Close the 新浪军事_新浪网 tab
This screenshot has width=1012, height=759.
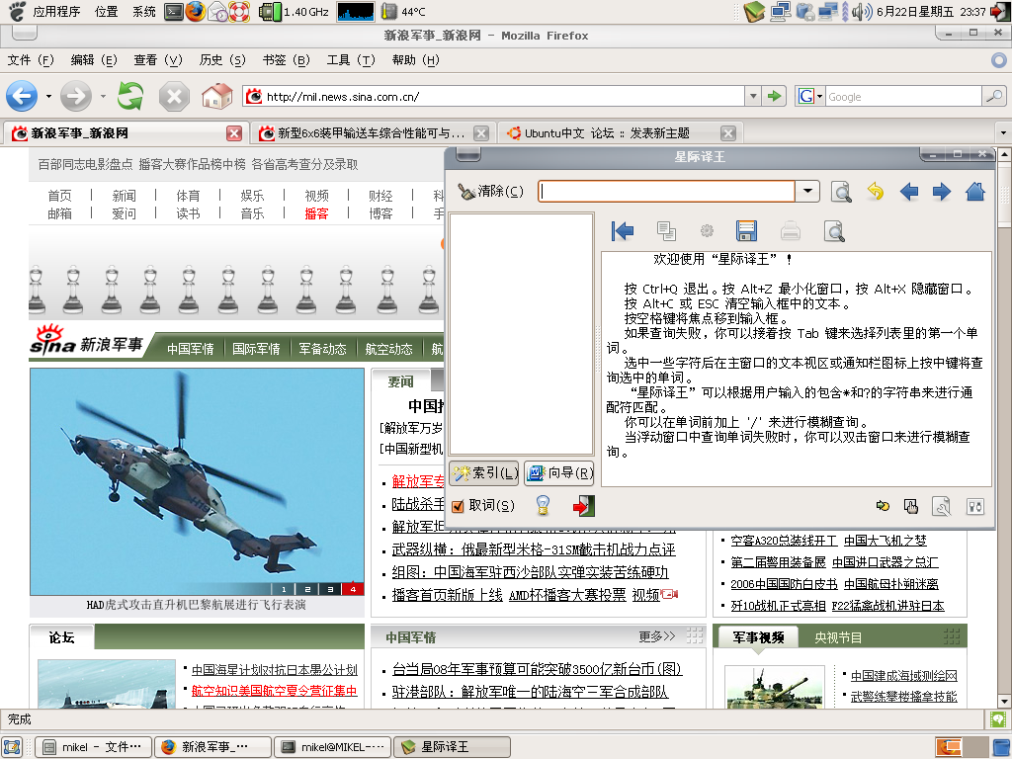click(x=234, y=133)
